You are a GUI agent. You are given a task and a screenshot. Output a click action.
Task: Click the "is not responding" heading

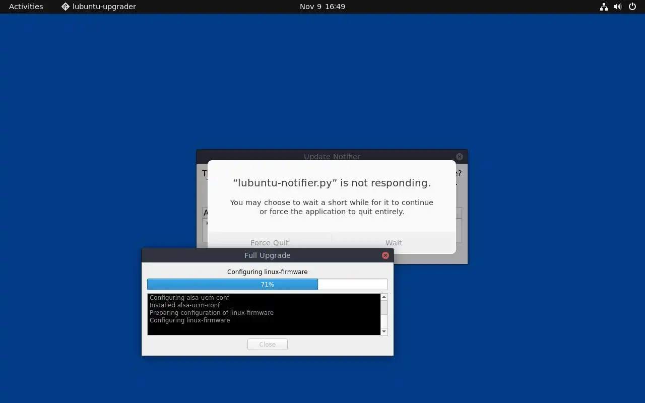point(332,183)
